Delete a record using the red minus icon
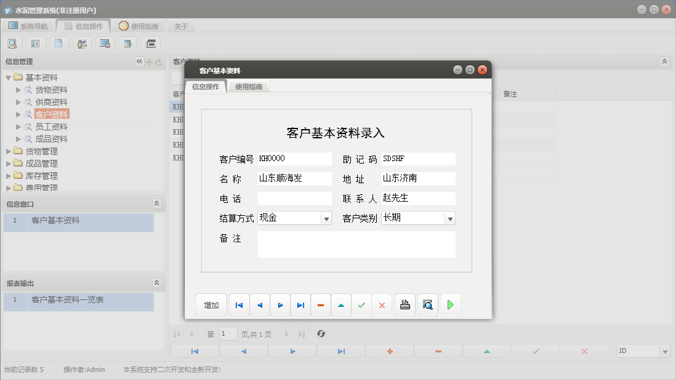676x380 pixels. click(437, 350)
